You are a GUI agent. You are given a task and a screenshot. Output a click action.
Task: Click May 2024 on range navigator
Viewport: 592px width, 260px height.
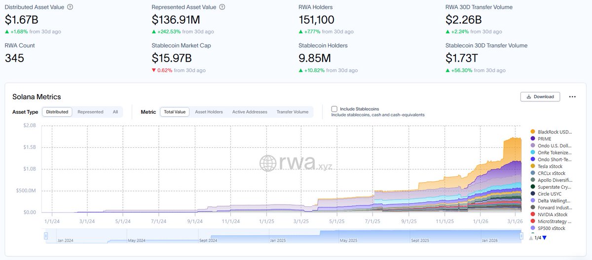pos(137,241)
